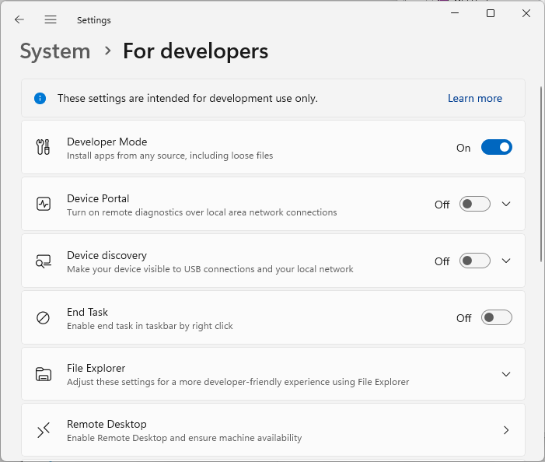This screenshot has height=462, width=545.
Task: Click the back arrow in Settings
Action: (19, 19)
